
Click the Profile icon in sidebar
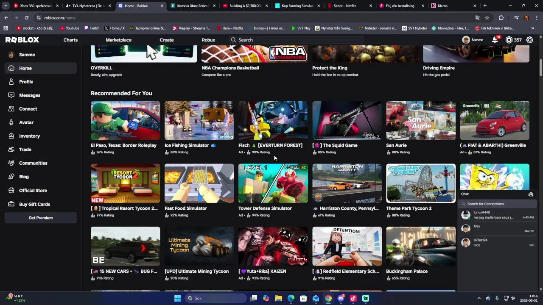(11, 82)
